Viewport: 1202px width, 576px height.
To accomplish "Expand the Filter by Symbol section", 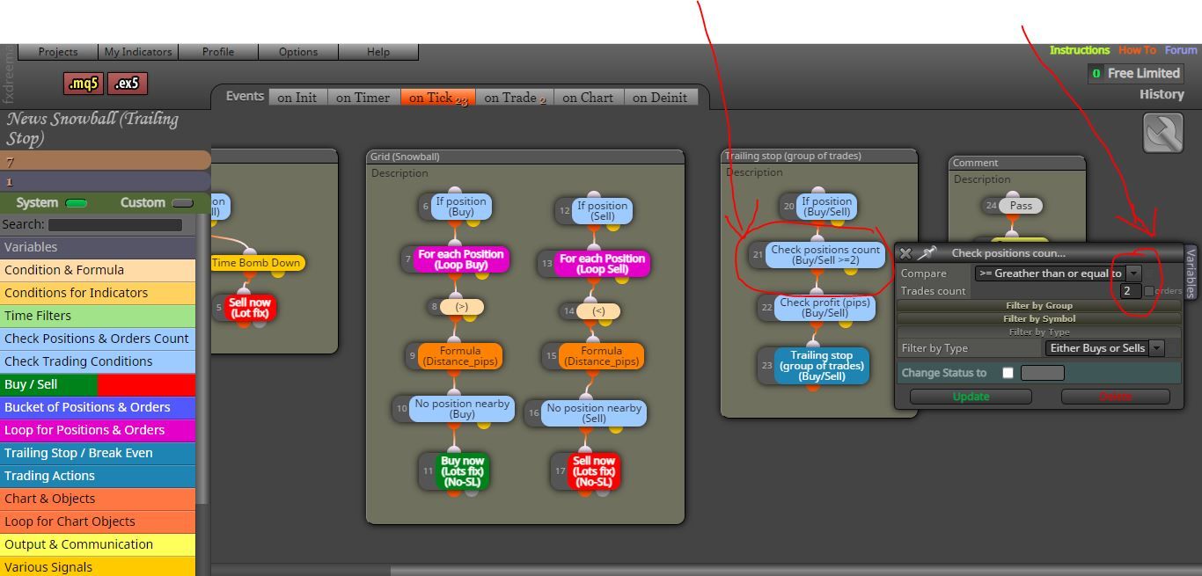I will click(x=1038, y=318).
